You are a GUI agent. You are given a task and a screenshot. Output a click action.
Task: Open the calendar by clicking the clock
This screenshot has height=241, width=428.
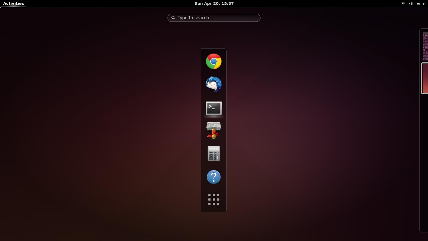tap(214, 3)
